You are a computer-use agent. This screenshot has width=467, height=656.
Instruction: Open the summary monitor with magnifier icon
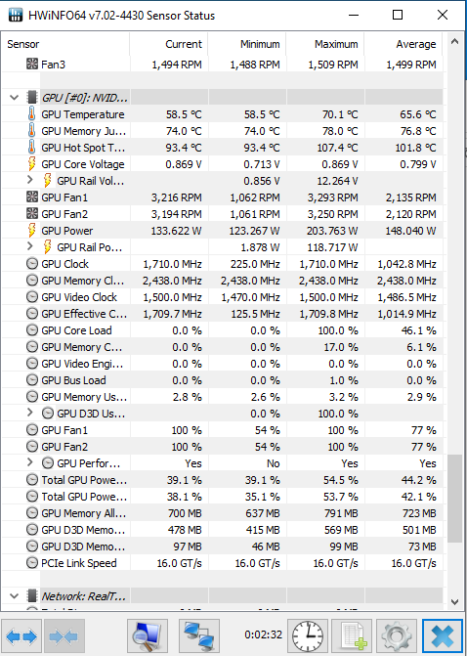pyautogui.click(x=148, y=636)
